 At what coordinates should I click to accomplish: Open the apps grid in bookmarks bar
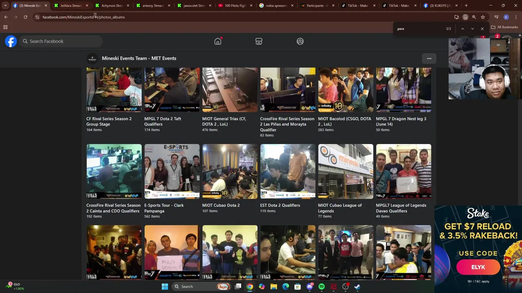coord(5,27)
